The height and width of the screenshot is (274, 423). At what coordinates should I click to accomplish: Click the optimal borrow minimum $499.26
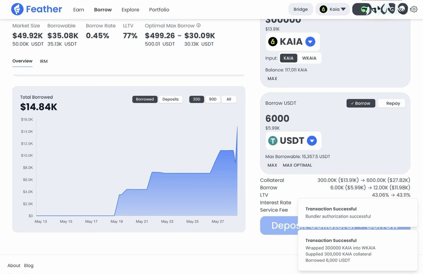(160, 36)
